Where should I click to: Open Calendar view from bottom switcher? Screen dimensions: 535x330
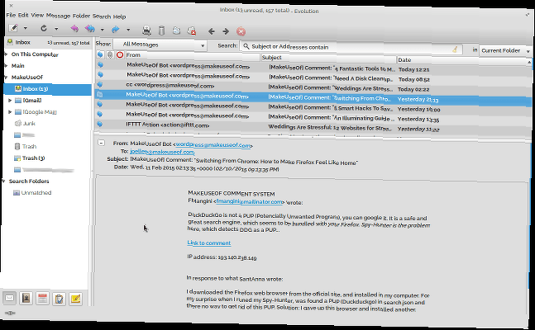[42, 298]
